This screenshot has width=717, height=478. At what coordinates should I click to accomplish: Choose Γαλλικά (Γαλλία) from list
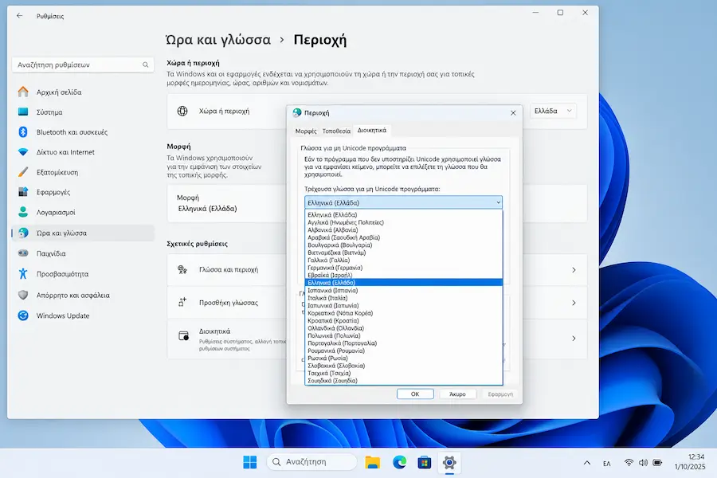[403, 261]
